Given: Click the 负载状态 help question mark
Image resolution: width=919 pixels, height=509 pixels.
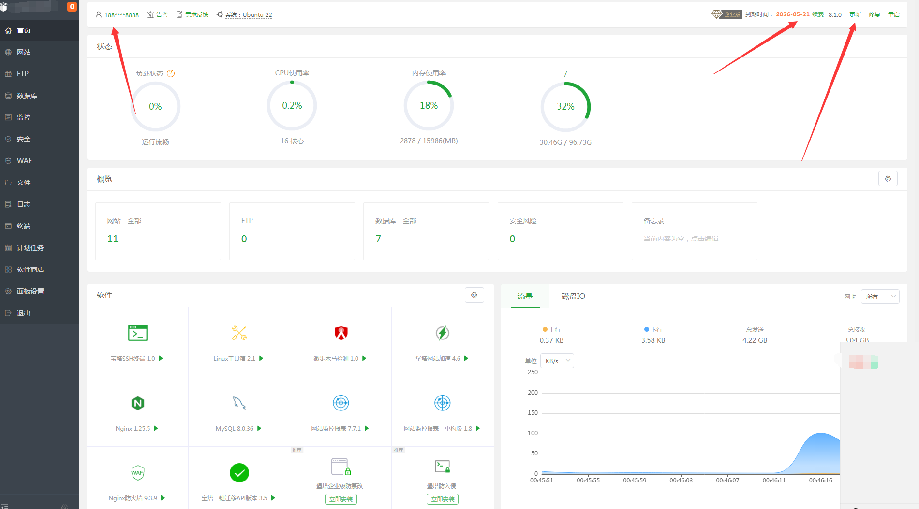Looking at the screenshot, I should click(x=171, y=73).
